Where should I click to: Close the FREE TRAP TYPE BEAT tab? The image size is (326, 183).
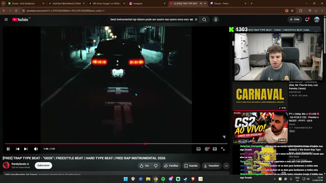point(205,4)
